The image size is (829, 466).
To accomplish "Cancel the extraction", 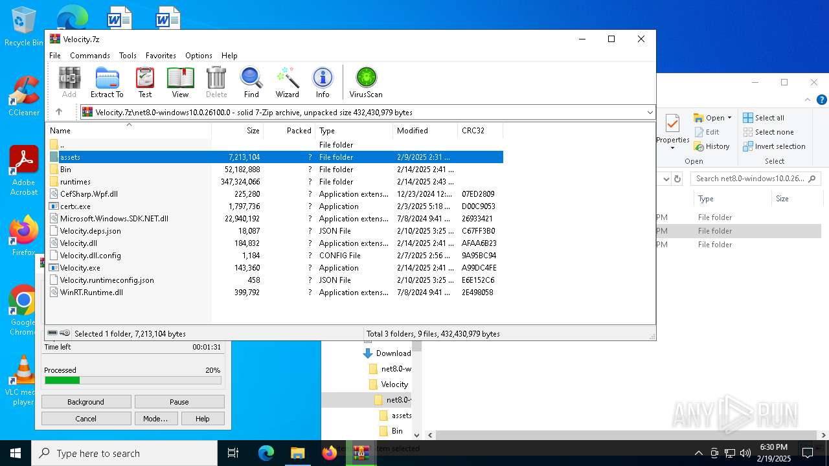I will pos(86,419).
